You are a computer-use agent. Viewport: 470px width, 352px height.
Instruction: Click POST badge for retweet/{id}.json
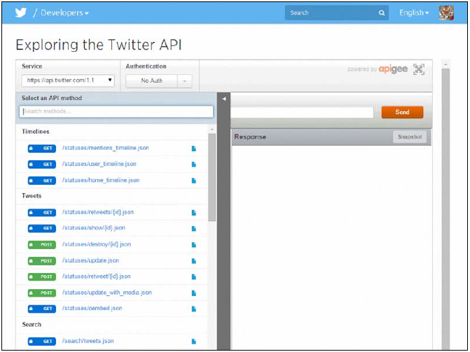pos(41,277)
